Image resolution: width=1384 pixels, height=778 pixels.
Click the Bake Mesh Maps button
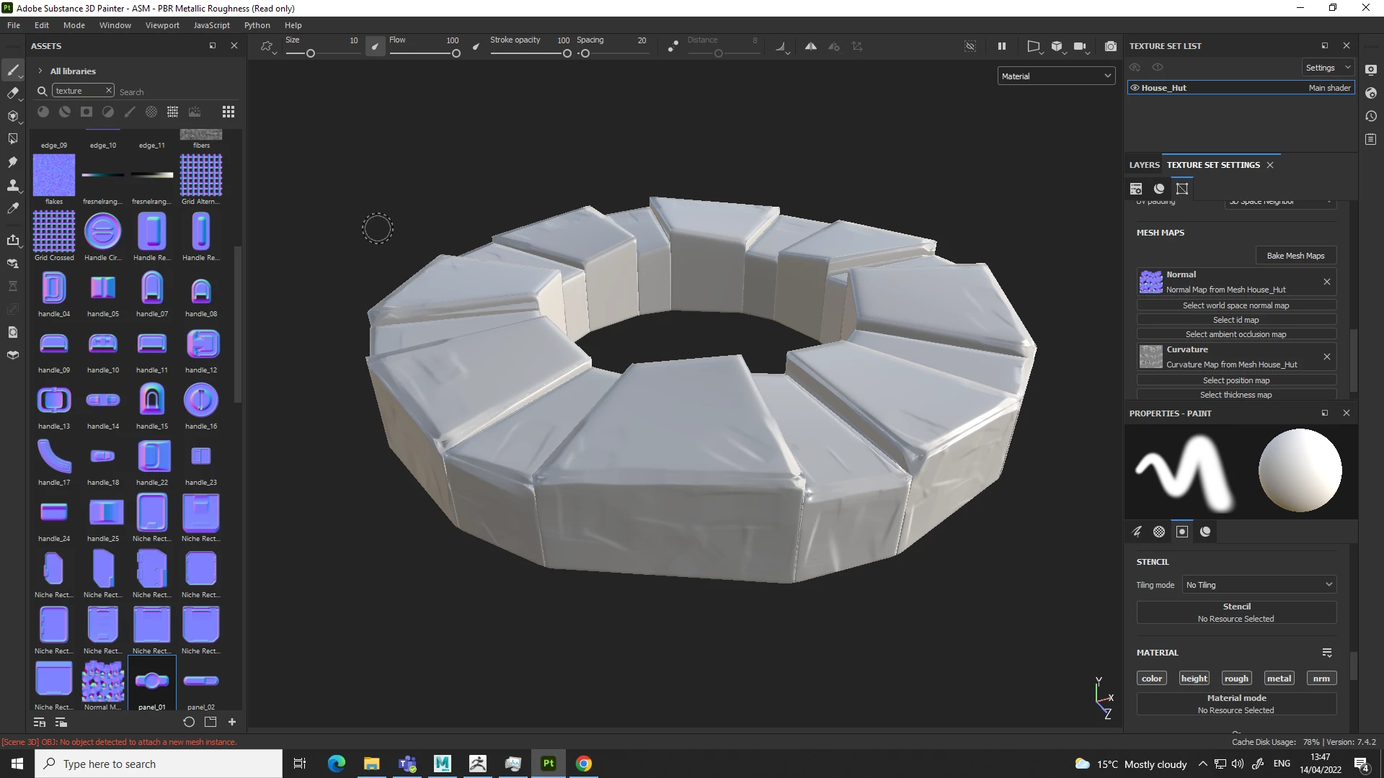(x=1295, y=256)
